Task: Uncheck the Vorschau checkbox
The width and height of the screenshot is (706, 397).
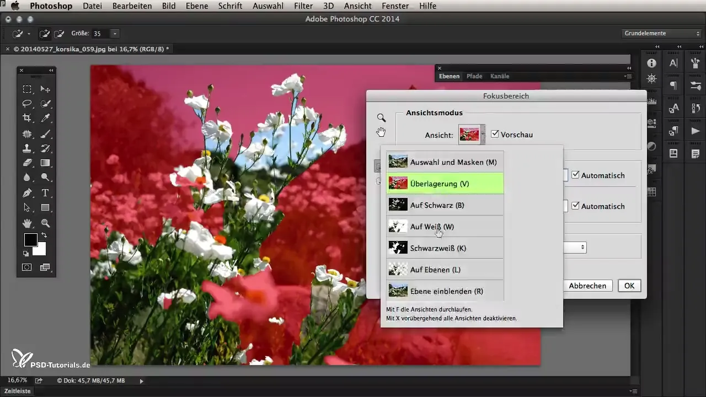Action: pyautogui.click(x=495, y=134)
